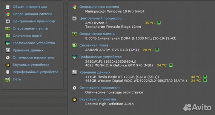Click the Оптические приводы отсутствуют text

pos(114,92)
